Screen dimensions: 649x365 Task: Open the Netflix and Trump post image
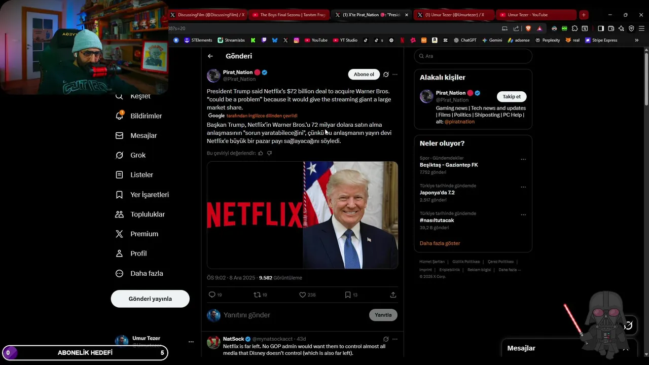(x=302, y=215)
